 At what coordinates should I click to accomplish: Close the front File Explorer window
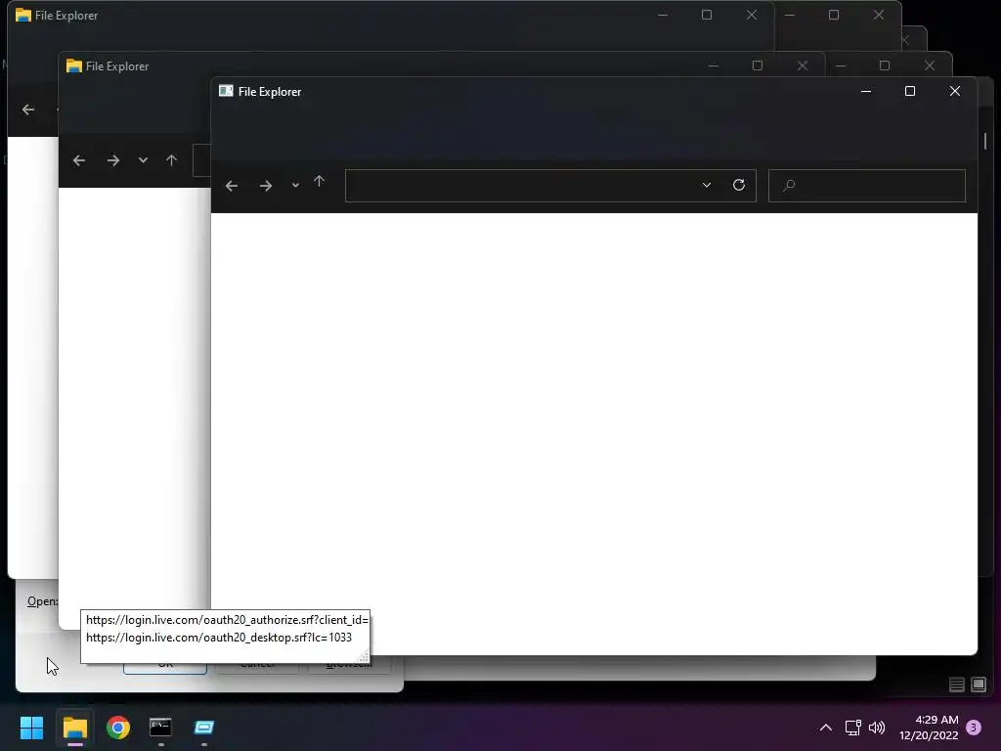[954, 91]
